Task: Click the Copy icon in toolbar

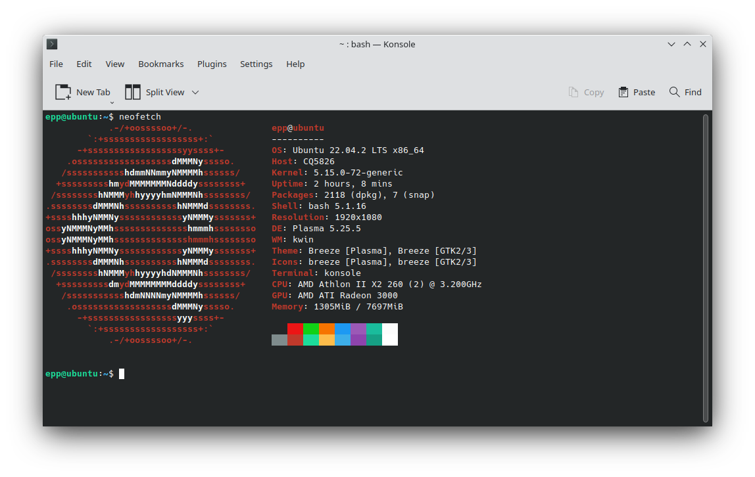Action: 573,92
